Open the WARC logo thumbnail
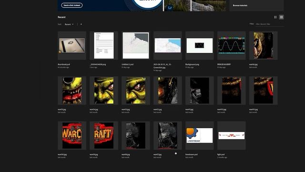 [x=72, y=136]
